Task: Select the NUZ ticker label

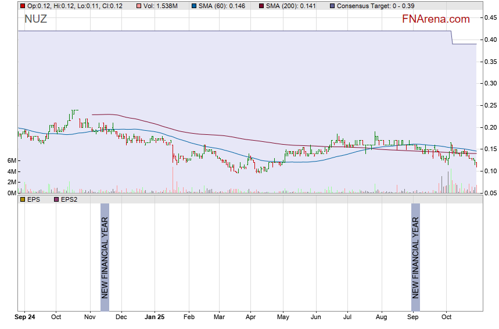Action: [x=35, y=19]
